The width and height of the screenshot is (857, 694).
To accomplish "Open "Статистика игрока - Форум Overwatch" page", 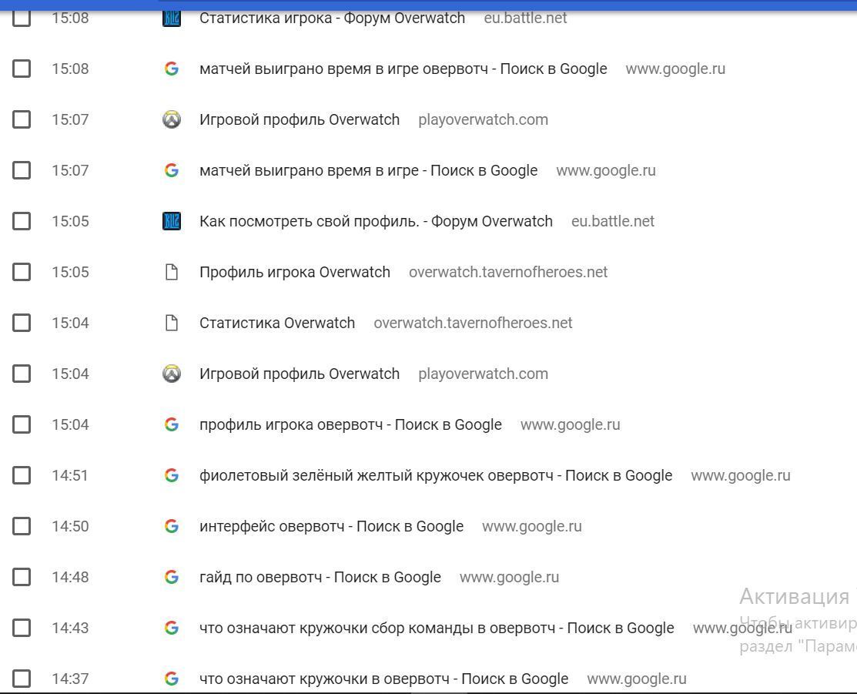I will (x=332, y=18).
